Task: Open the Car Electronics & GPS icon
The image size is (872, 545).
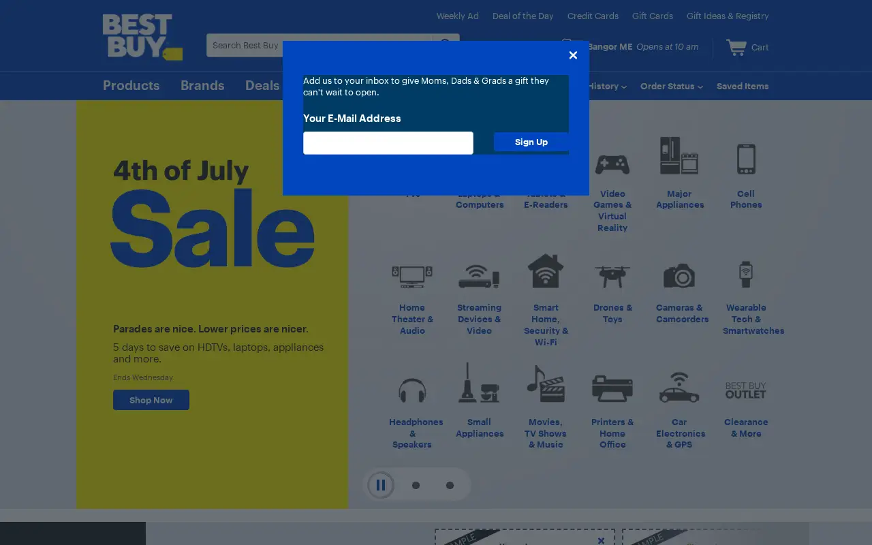Action: coord(679,387)
